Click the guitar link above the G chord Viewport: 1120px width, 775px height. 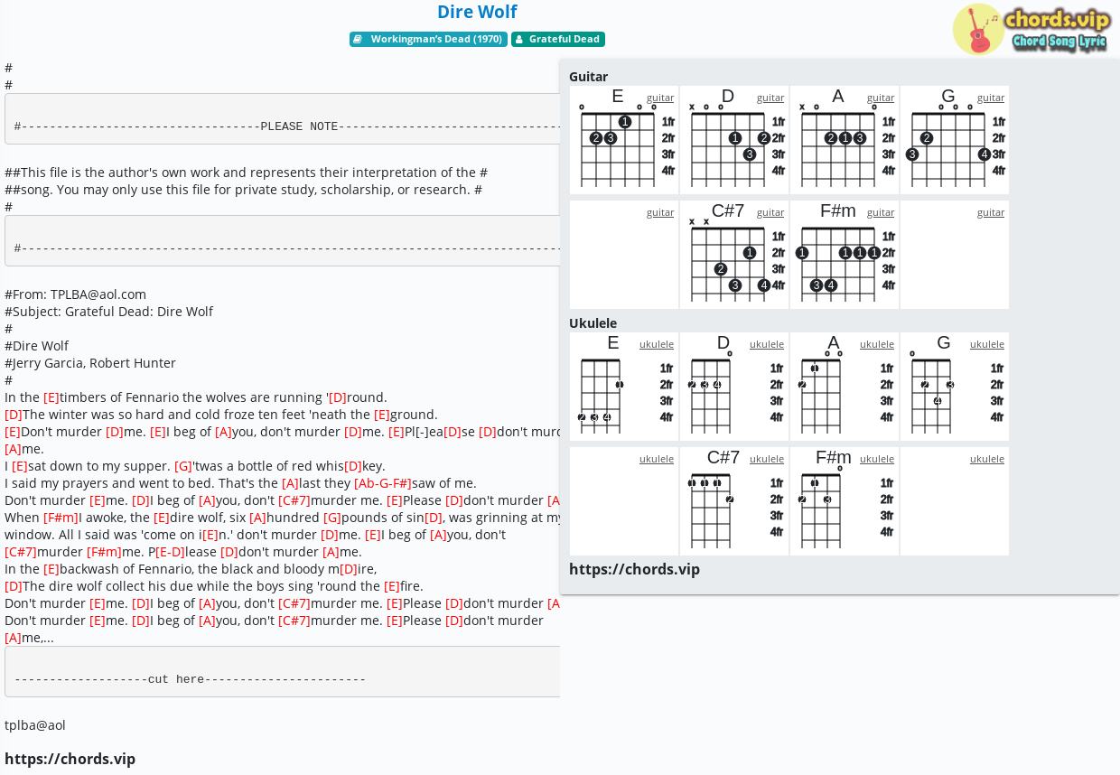[991, 98]
